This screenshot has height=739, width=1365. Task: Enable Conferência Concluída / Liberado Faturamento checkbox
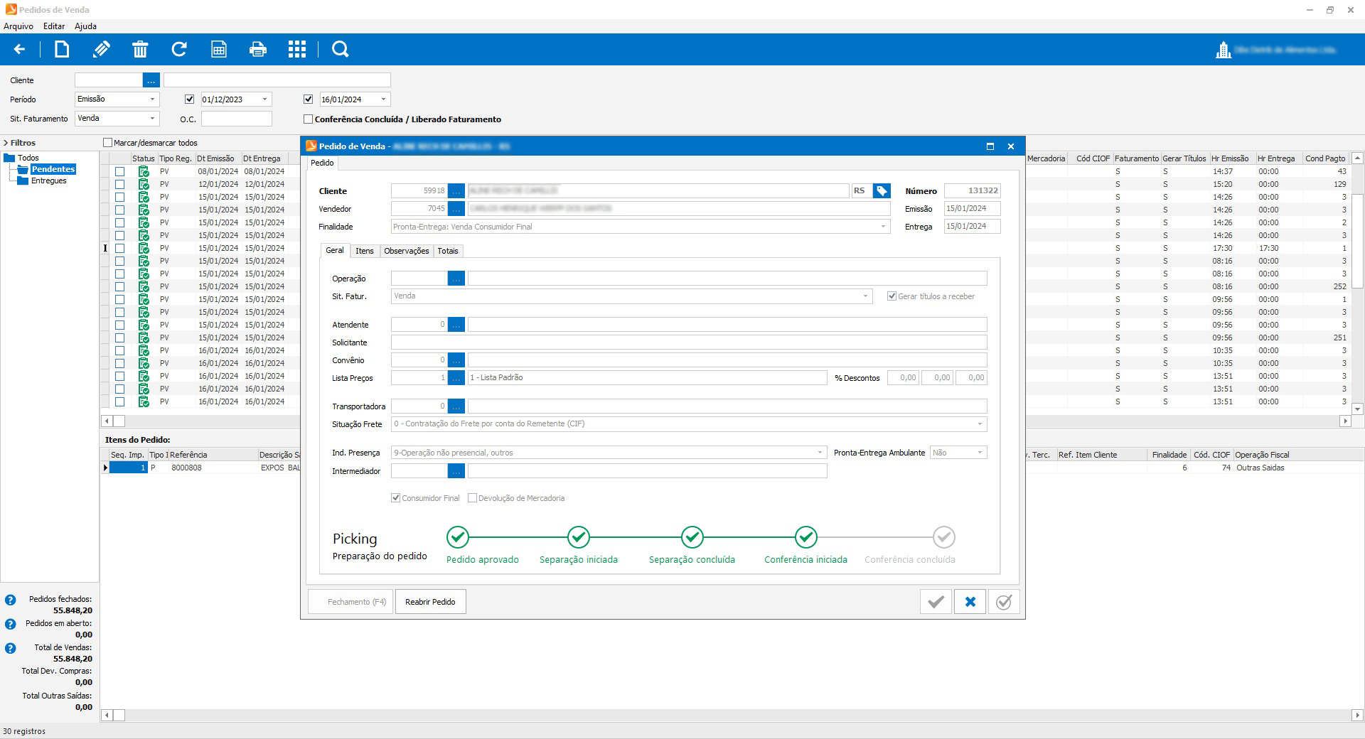308,119
